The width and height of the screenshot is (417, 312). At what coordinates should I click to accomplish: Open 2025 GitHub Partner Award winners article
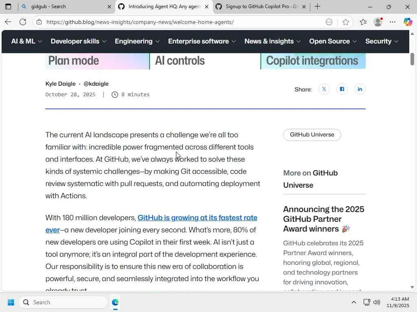[x=323, y=219]
